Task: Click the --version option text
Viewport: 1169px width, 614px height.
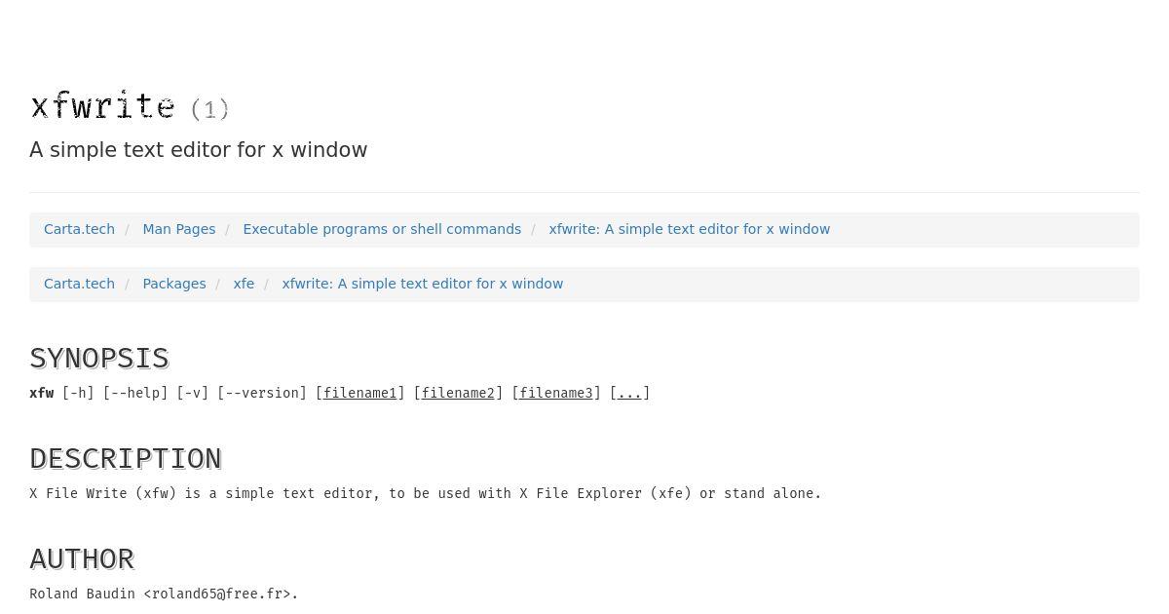Action: point(262,393)
